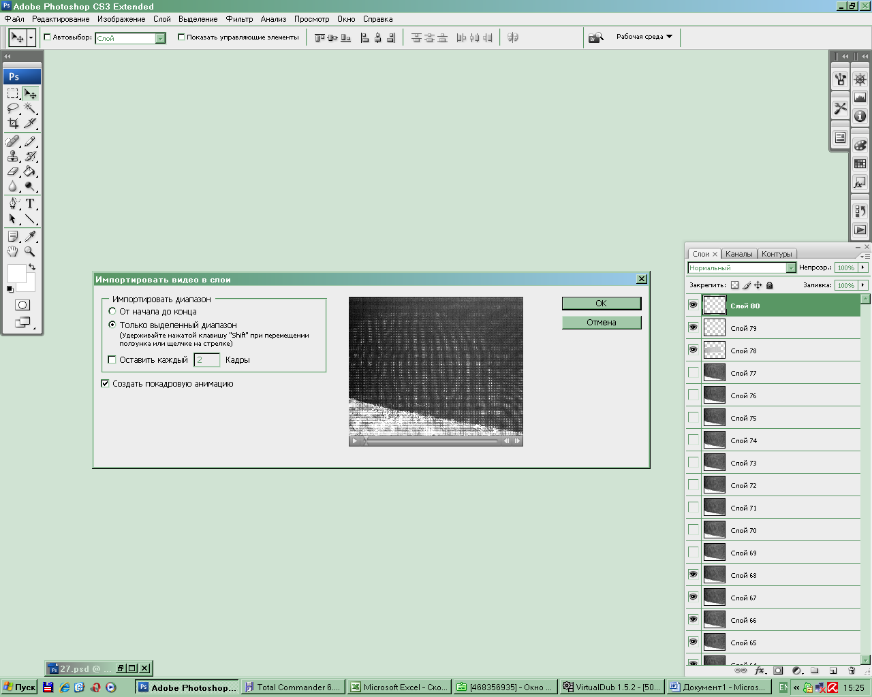Select the Pencil tool

[x=30, y=142]
